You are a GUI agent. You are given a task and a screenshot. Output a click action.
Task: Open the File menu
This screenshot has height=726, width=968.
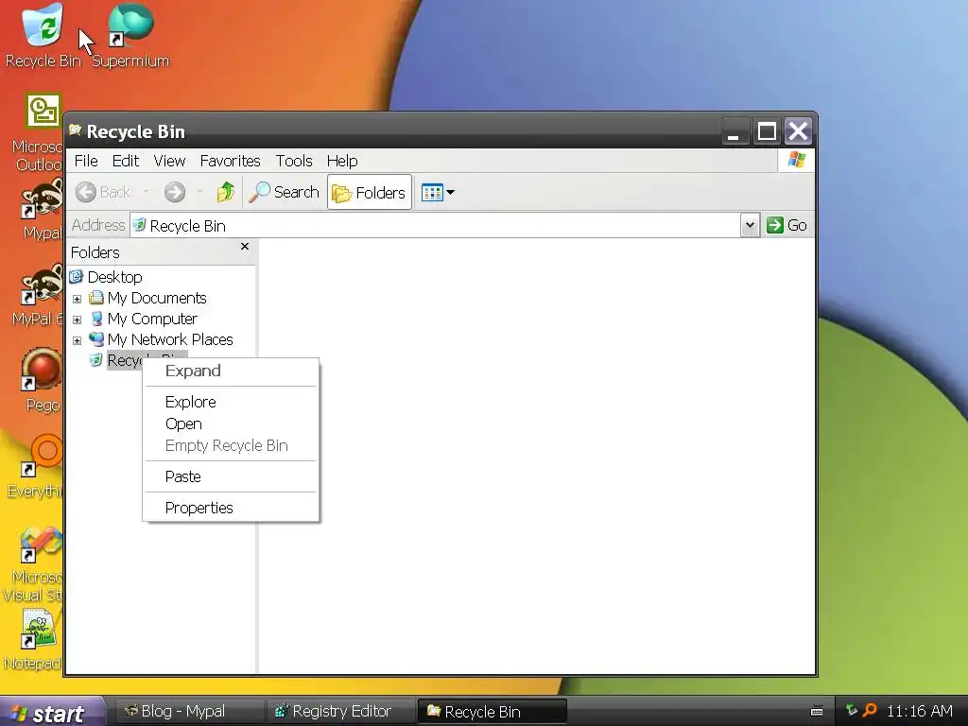(x=86, y=161)
